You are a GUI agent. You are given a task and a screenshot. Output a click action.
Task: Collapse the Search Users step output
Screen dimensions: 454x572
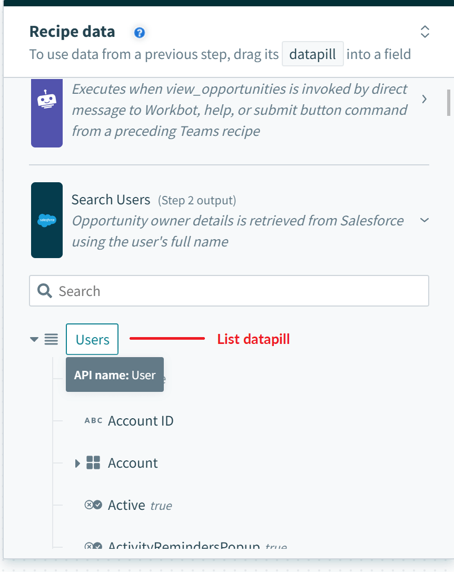[x=425, y=220]
